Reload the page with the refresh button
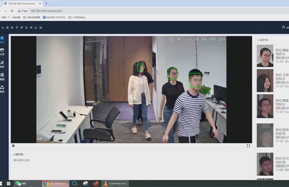Viewport: 289px width, 187px height. click(12, 11)
